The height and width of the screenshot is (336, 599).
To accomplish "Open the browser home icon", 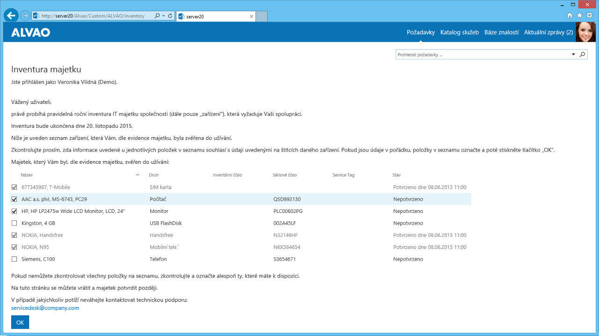I will pyautogui.click(x=570, y=15).
